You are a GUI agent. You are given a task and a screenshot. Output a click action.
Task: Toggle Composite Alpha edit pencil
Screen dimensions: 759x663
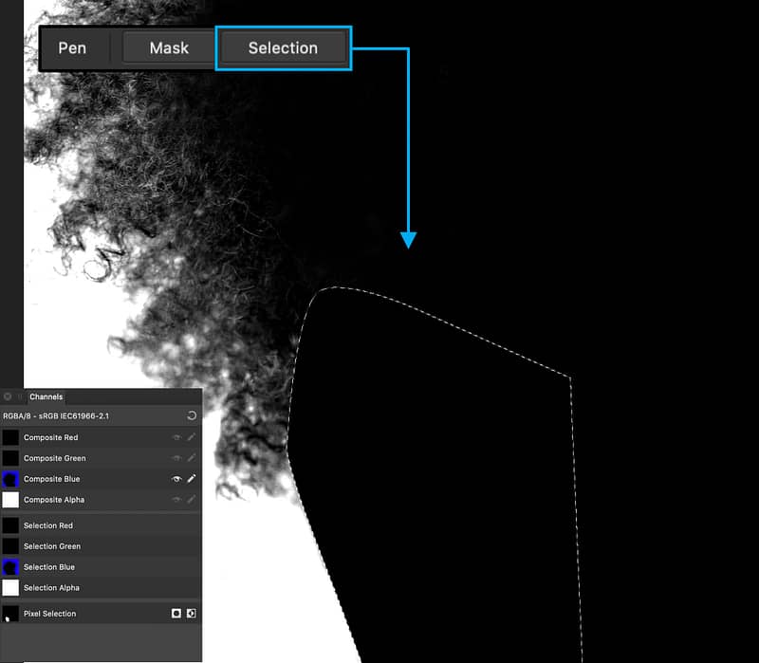point(192,500)
